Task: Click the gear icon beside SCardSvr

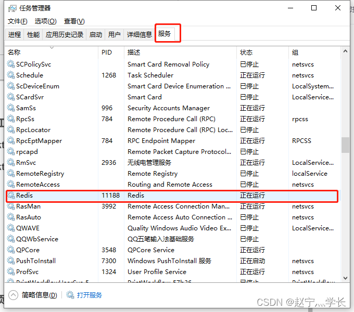Action: (11, 97)
